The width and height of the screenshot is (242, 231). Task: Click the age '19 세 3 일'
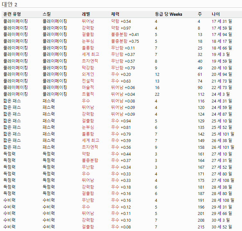coord(221,55)
